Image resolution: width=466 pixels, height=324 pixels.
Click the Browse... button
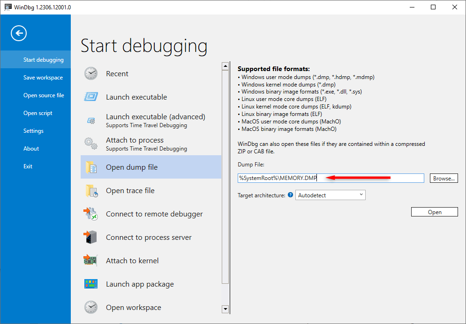pos(443,178)
